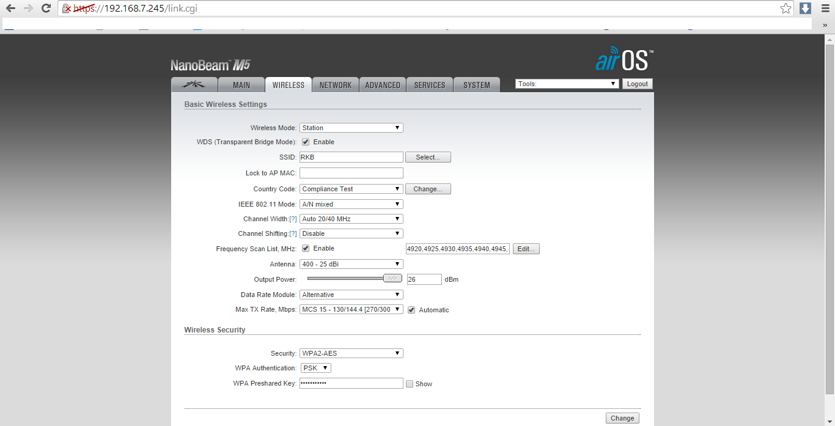Click the Channel Width help [?] link

point(293,219)
